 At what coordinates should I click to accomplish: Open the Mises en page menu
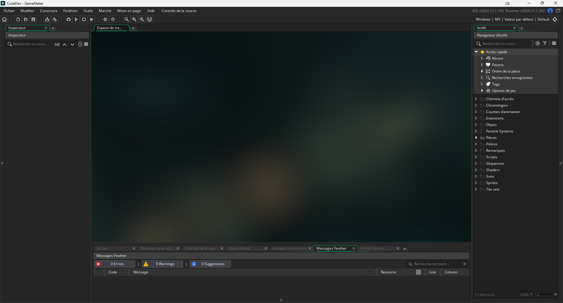tap(129, 11)
